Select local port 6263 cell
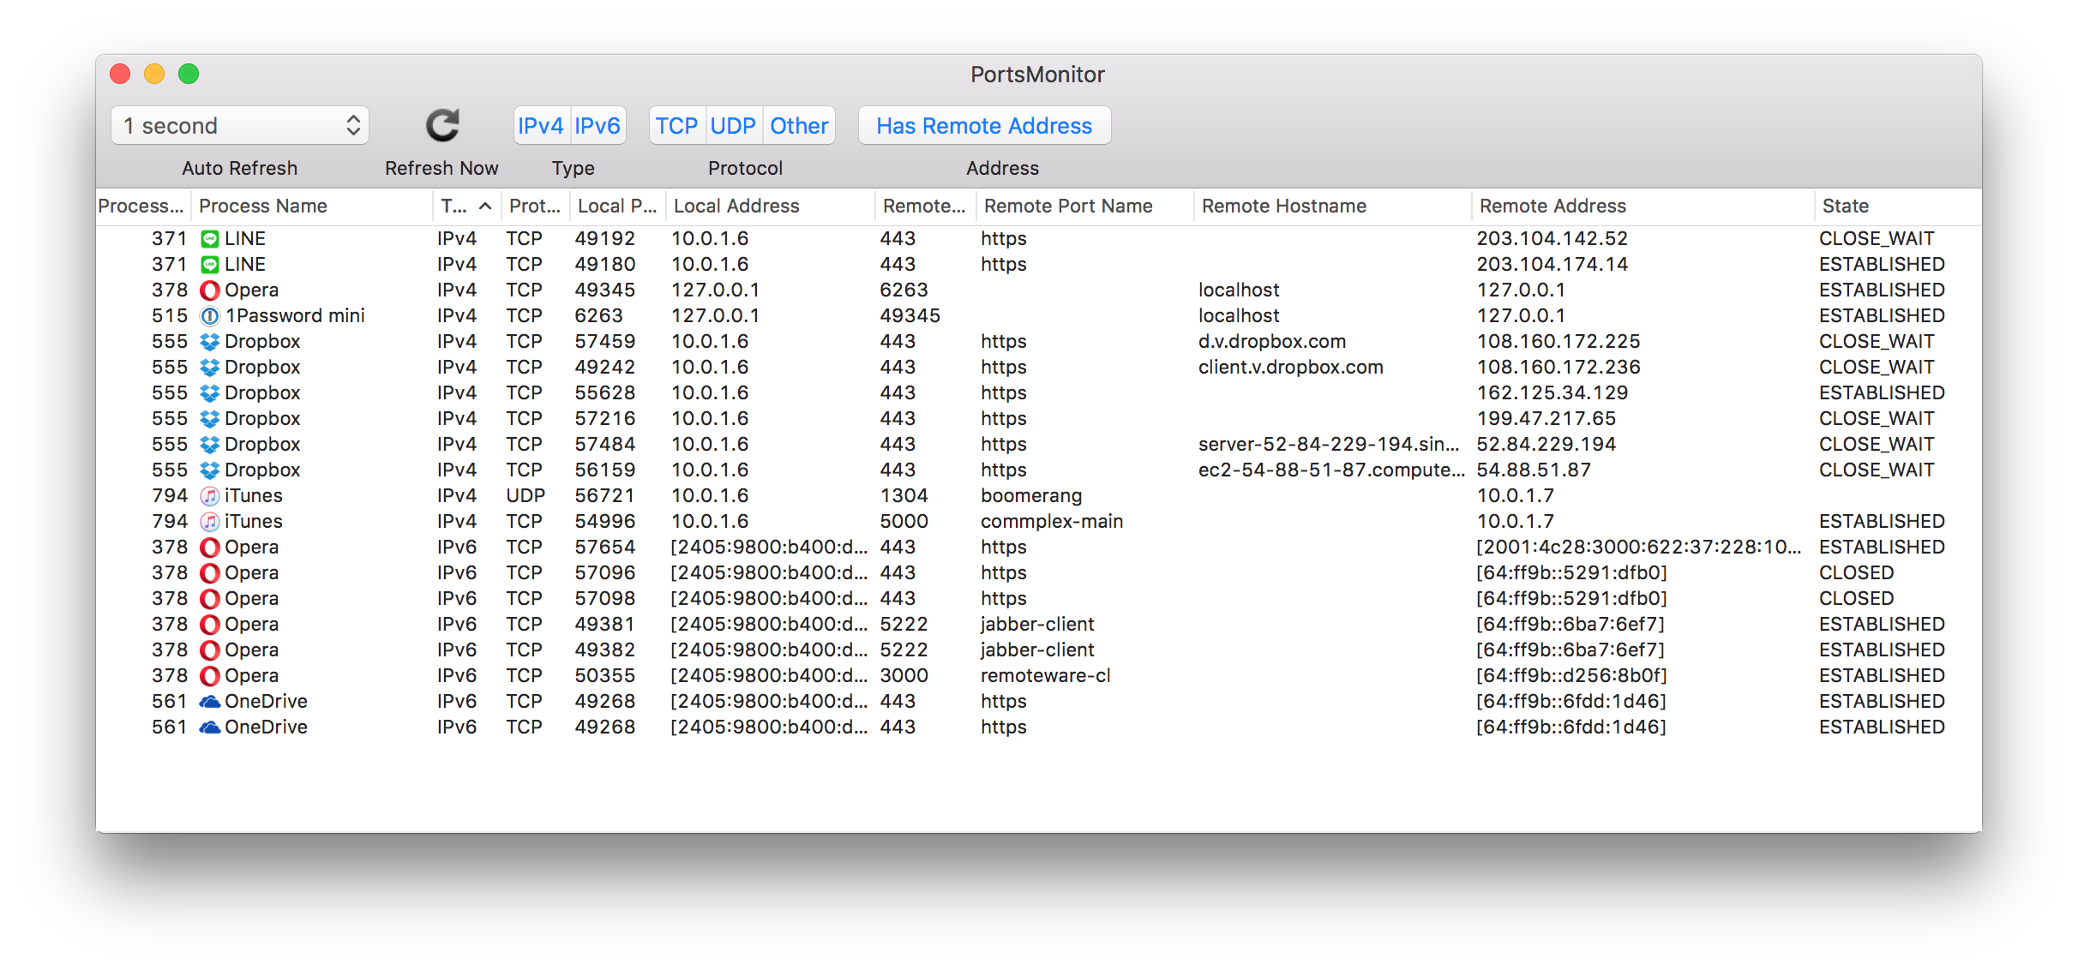 (x=598, y=316)
